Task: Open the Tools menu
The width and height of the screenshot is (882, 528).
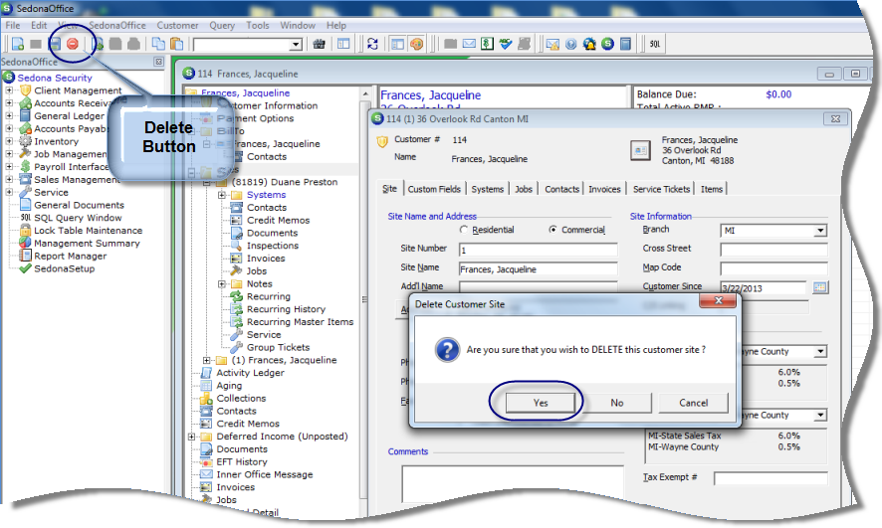Action: pos(258,25)
